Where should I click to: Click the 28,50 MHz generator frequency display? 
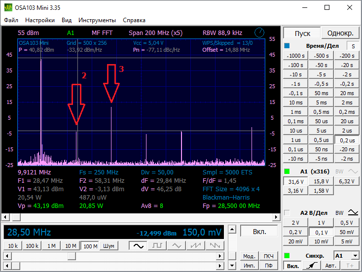pyautogui.click(x=29, y=232)
